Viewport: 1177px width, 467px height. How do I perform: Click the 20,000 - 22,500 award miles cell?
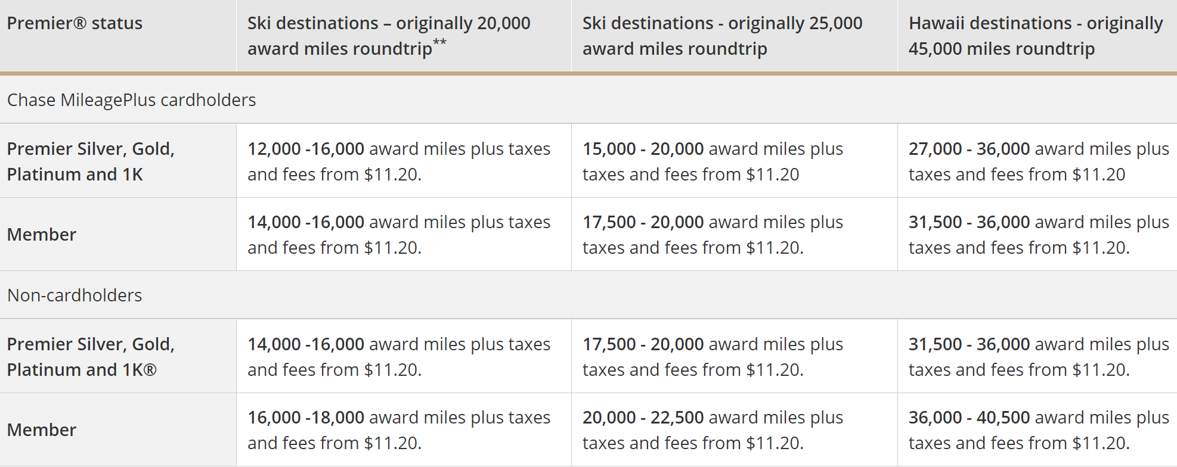[734, 429]
